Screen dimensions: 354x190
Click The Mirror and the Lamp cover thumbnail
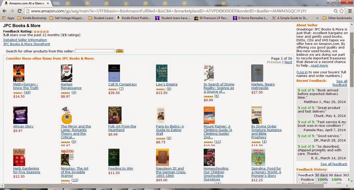[67, 115]
